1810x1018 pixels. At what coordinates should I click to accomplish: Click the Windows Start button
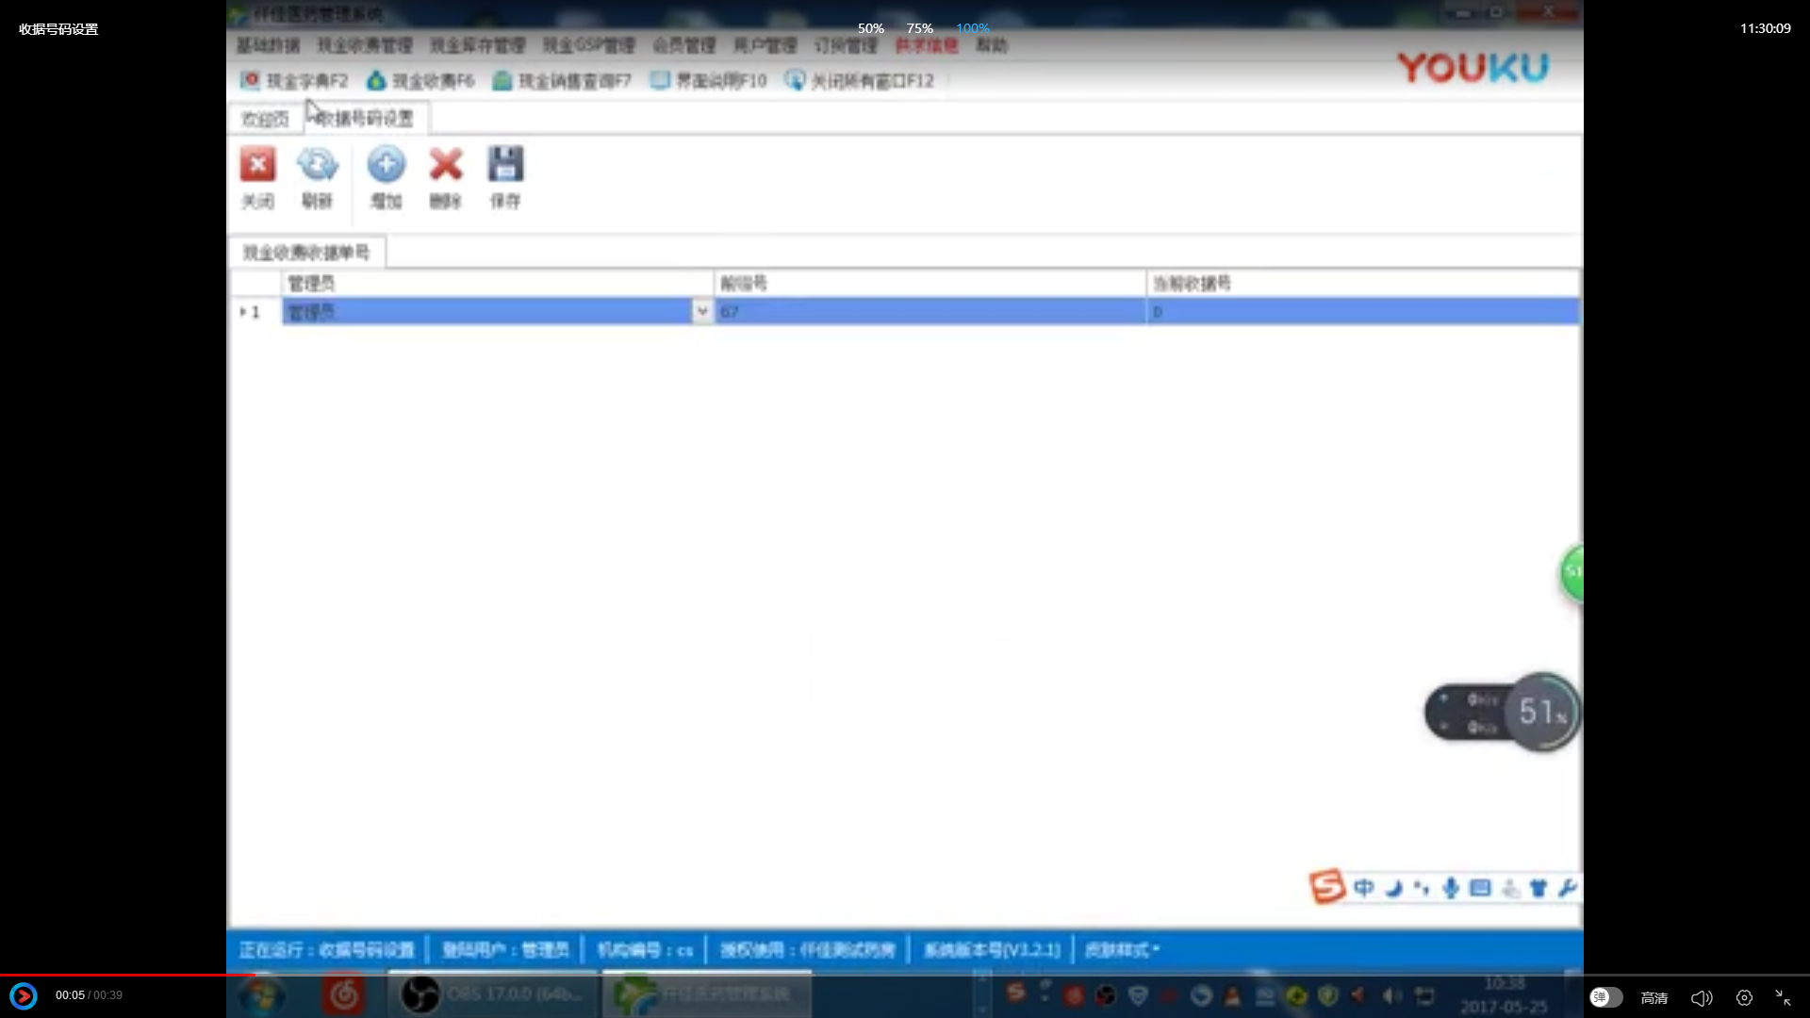pyautogui.click(x=261, y=995)
